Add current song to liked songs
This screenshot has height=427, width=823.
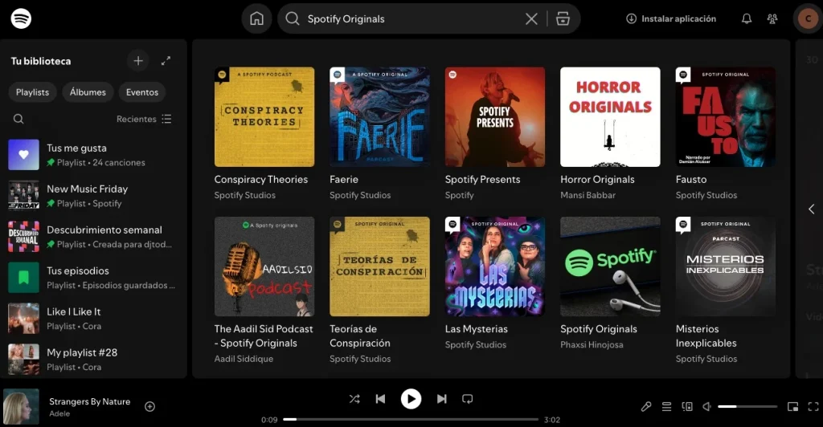pos(149,407)
